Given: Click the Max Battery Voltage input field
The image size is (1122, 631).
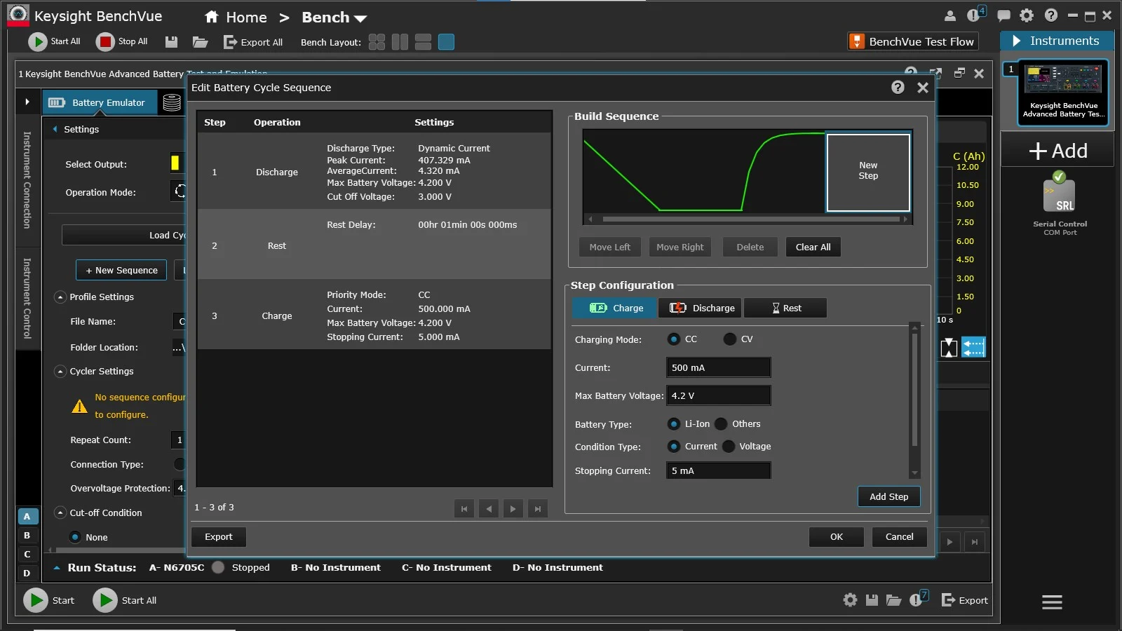Looking at the screenshot, I should (x=718, y=395).
